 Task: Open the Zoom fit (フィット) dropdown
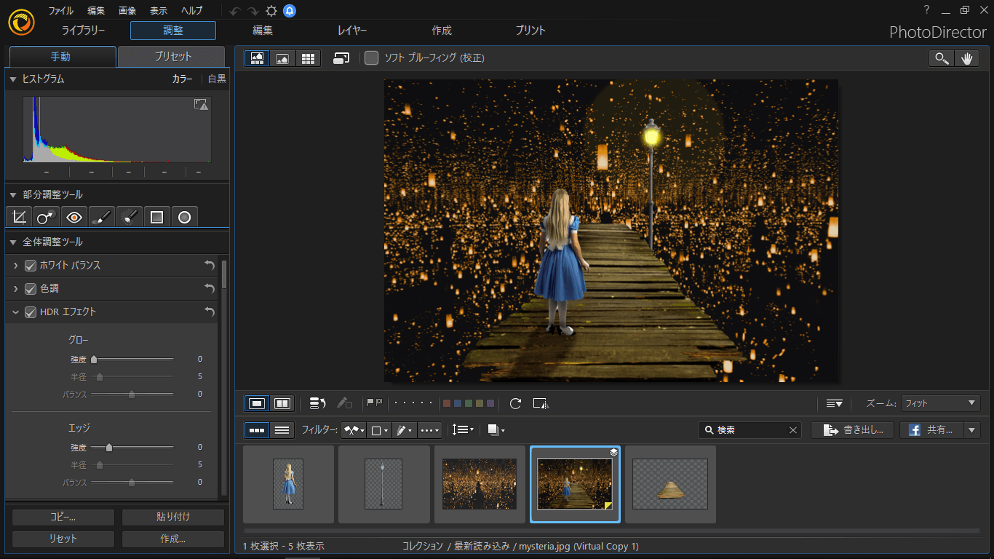click(x=941, y=403)
